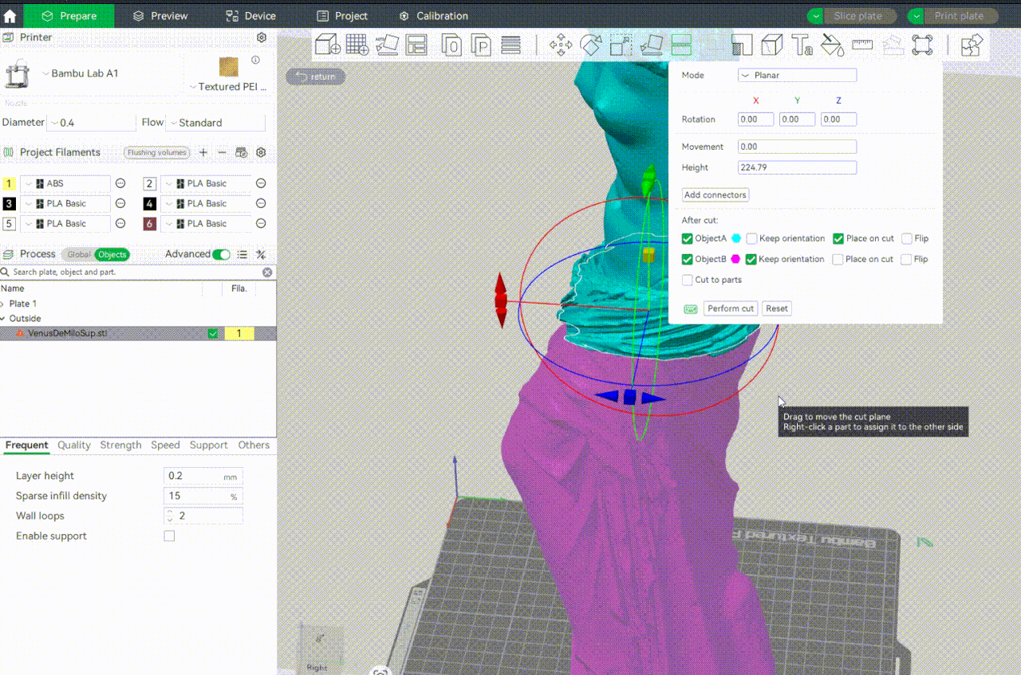
Task: Click the Reset button
Action: tap(777, 308)
